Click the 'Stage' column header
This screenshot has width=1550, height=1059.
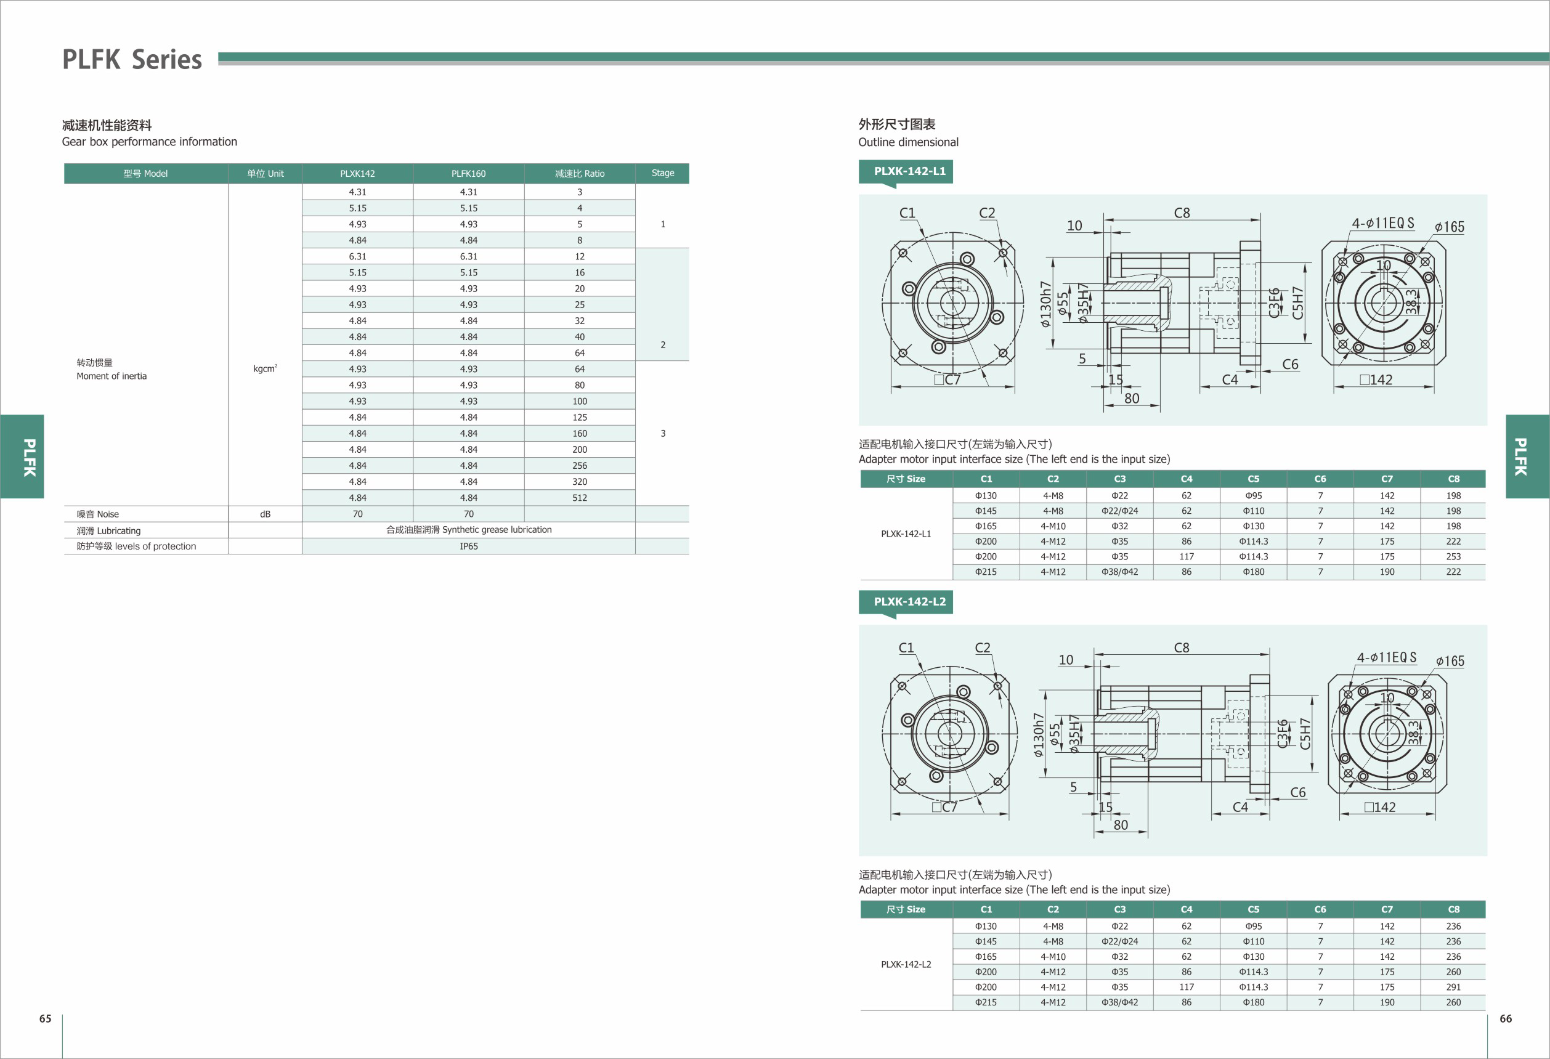(662, 172)
